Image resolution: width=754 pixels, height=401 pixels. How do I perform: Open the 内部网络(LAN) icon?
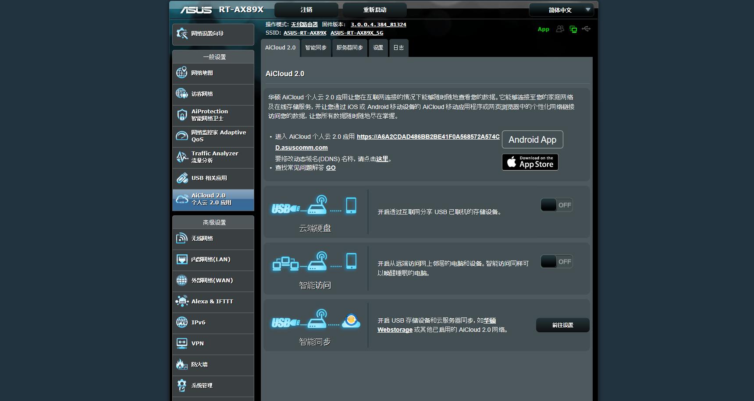click(182, 259)
